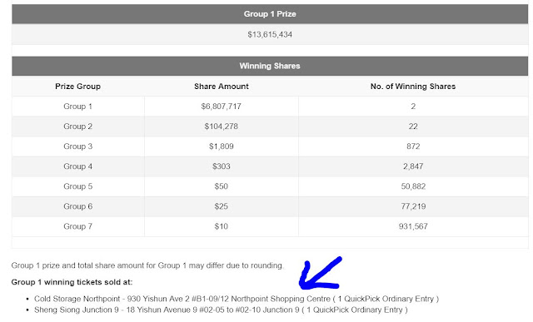Click the 931,567 winning shares cell
533x322 pixels.
413,226
